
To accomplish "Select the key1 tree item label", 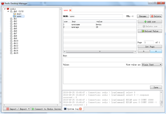I will [19, 14].
